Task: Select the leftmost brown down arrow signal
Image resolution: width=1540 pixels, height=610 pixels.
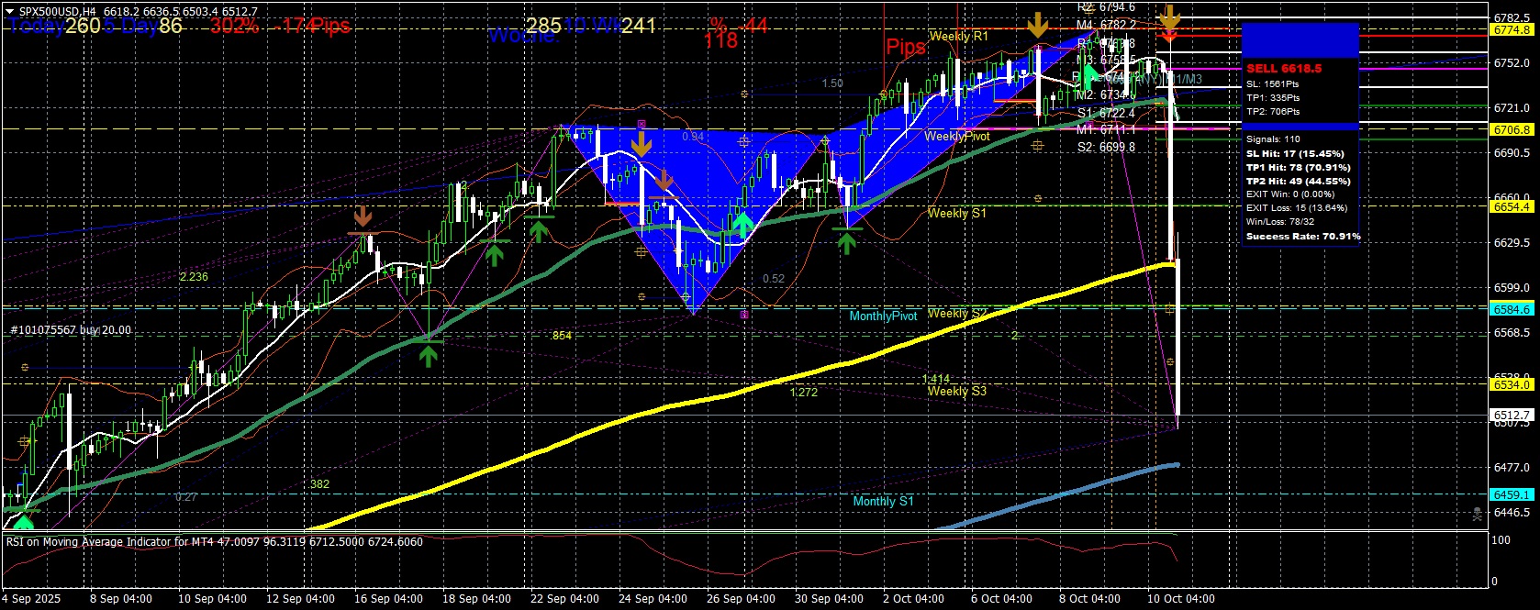Action: tap(363, 216)
